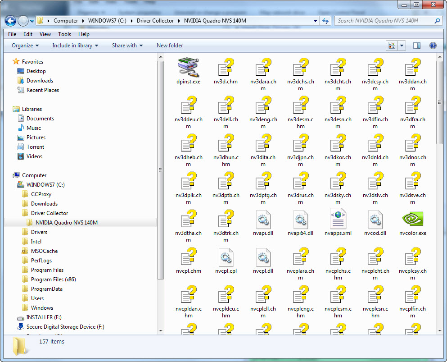
Task: Click the Back navigation button
Action: pos(10,21)
